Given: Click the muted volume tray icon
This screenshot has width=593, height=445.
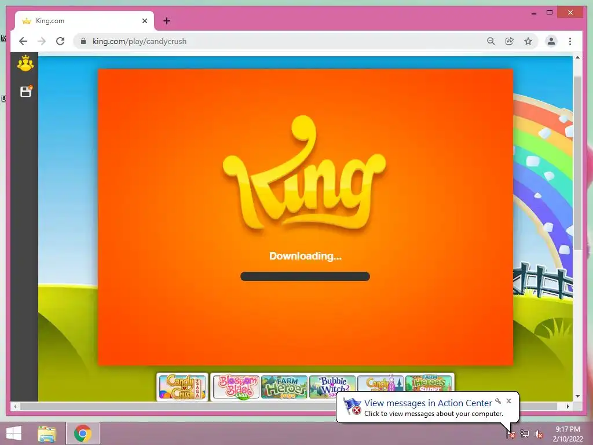Looking at the screenshot, I should tap(539, 434).
